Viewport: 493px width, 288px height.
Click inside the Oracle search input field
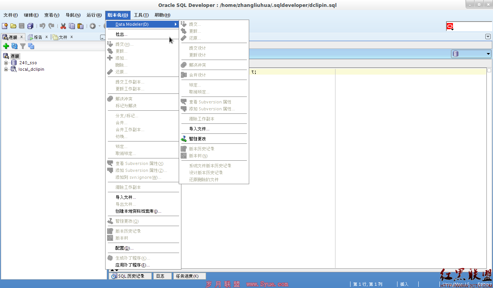coord(473,27)
